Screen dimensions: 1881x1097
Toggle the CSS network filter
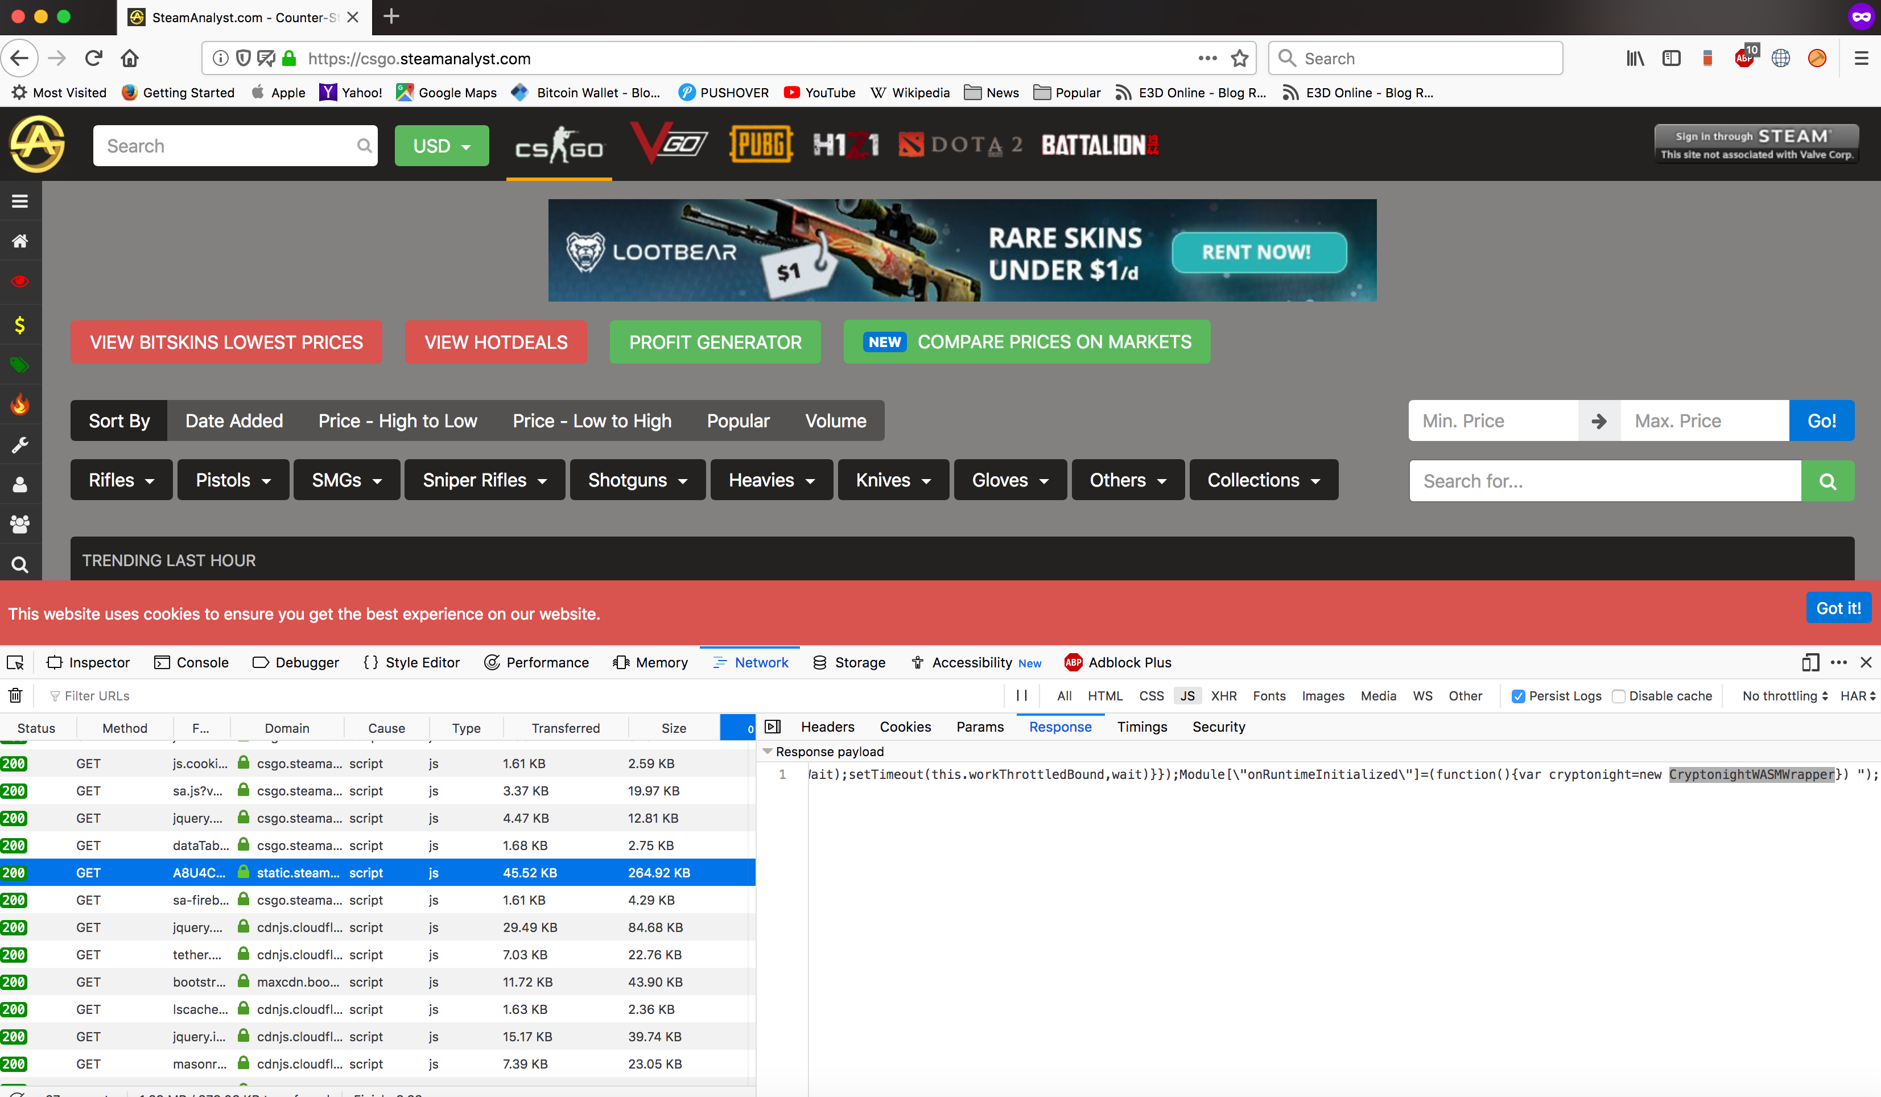(1151, 695)
